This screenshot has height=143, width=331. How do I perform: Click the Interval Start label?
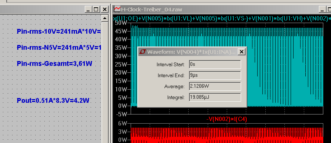(171, 64)
